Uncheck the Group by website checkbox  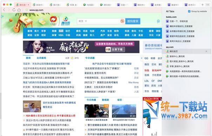[x=189, y=11]
